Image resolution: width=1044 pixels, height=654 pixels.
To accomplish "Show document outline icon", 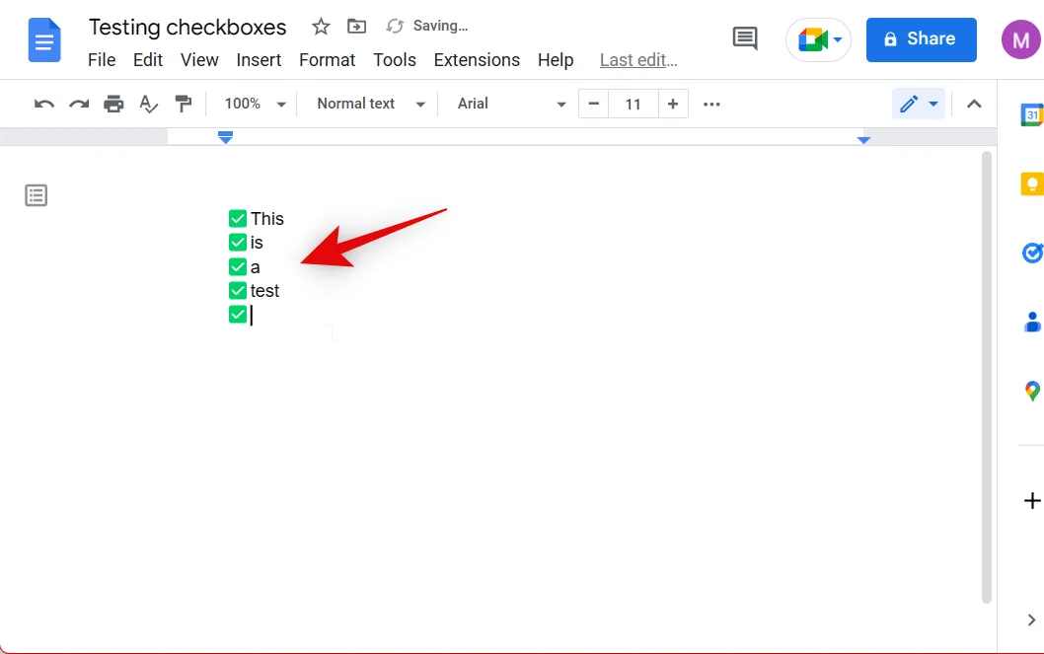I will (x=36, y=195).
